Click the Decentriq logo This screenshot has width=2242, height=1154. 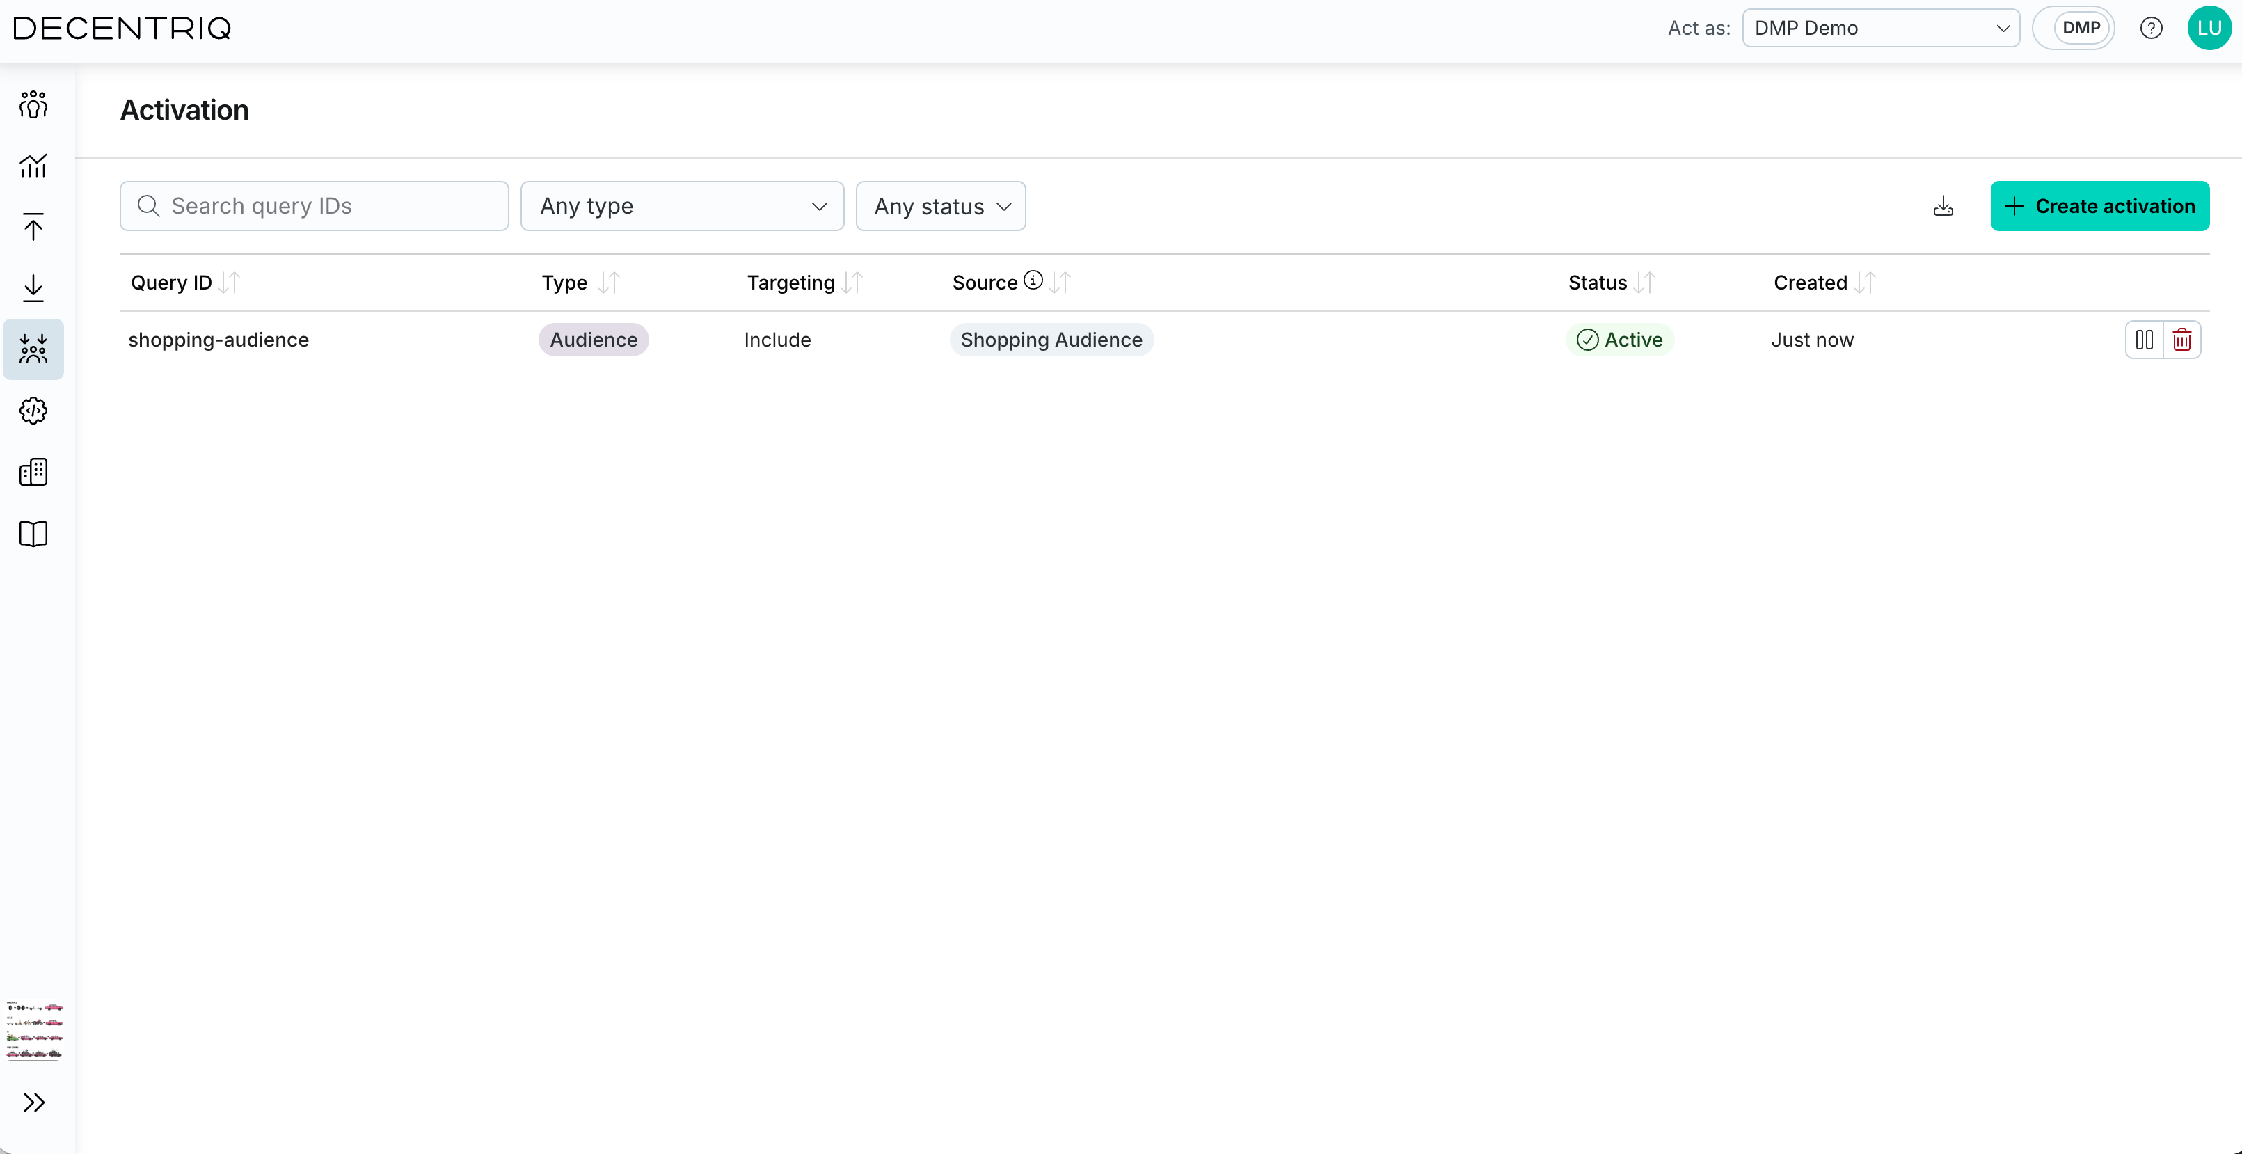click(122, 29)
